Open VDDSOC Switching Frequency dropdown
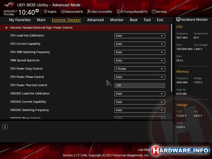The image size is (212, 159). tap(140, 110)
